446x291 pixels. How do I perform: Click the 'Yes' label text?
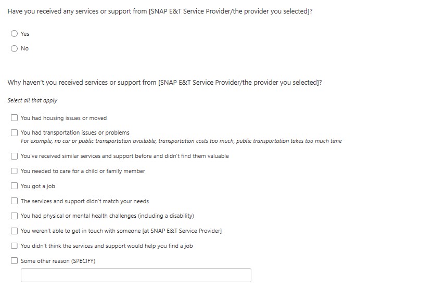pyautogui.click(x=25, y=34)
